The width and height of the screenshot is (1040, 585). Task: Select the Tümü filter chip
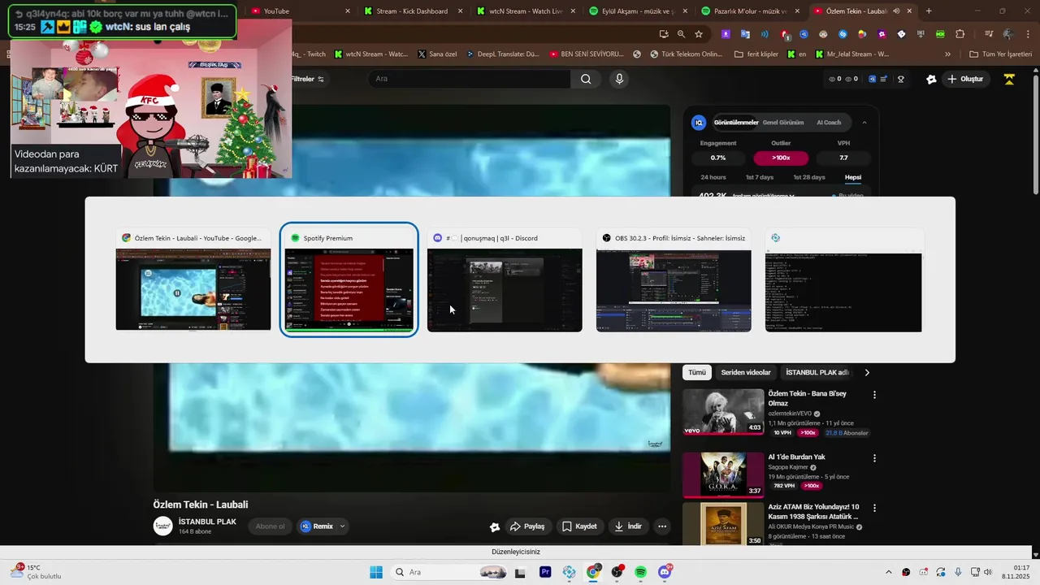[697, 372]
